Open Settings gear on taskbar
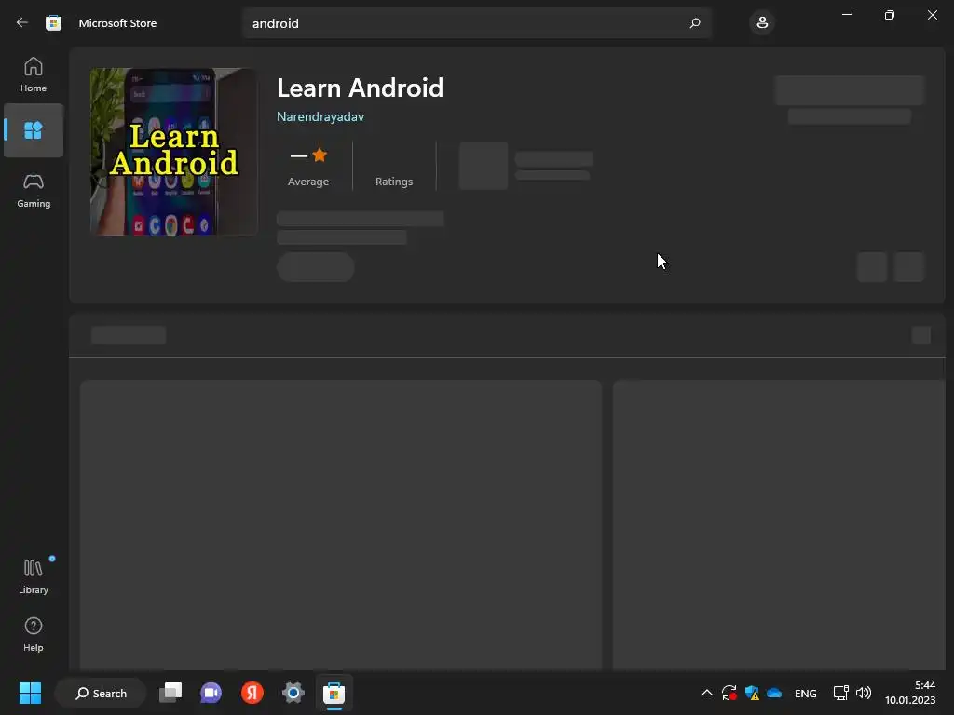Viewport: 954px width, 715px height. [293, 693]
